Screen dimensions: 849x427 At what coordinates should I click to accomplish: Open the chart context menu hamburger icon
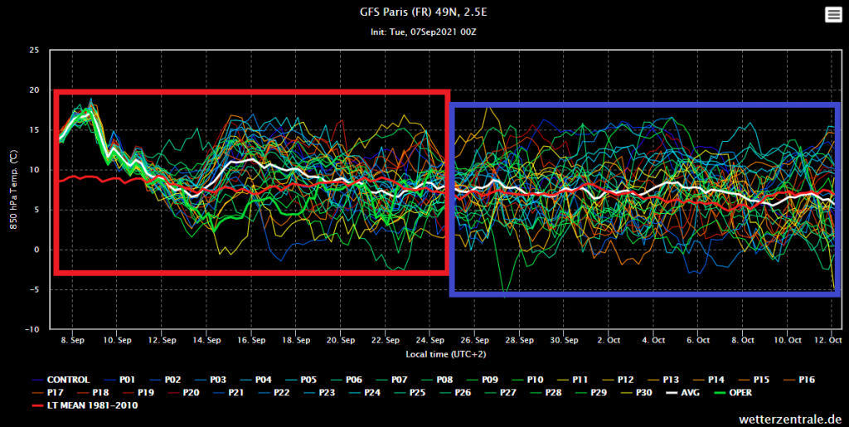833,15
